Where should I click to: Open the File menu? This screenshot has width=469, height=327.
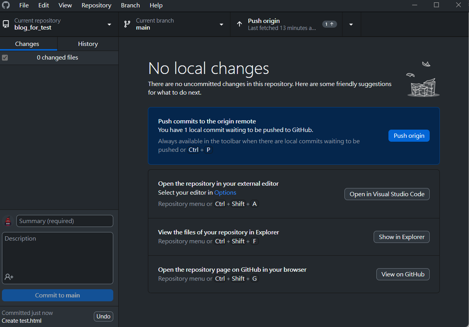coord(24,5)
